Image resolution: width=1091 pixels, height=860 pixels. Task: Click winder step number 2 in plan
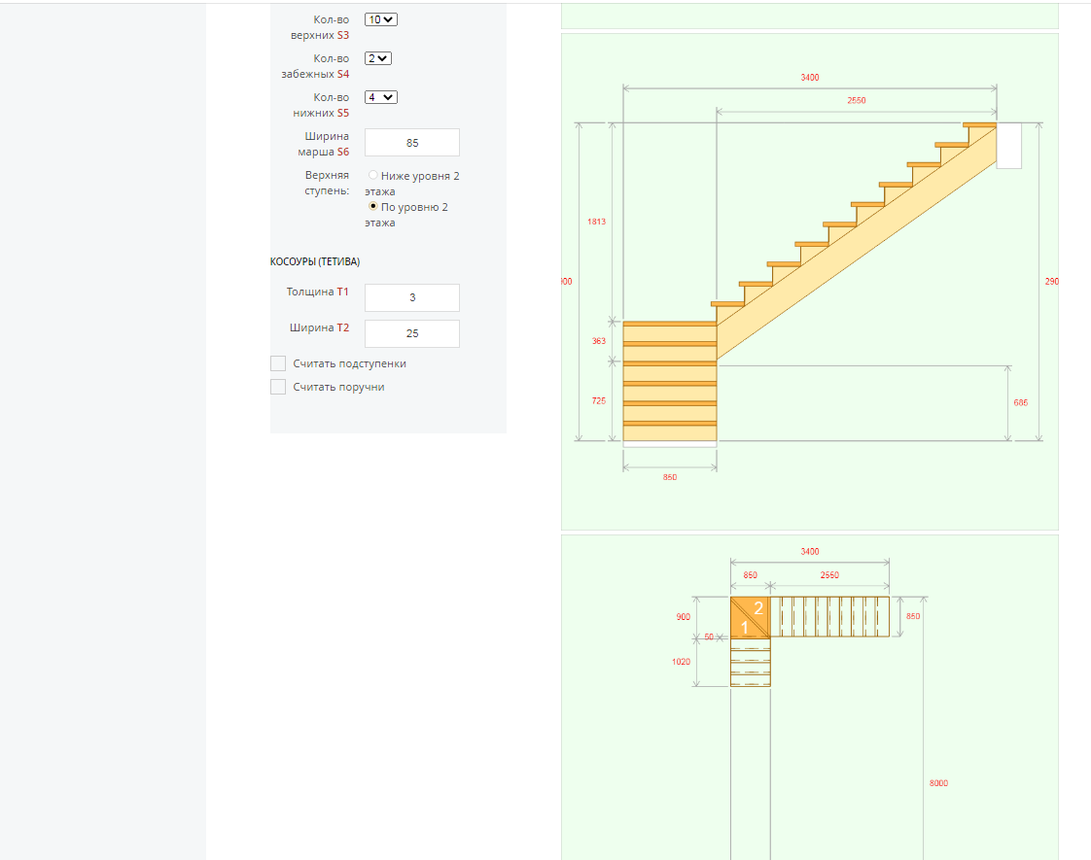tap(758, 608)
